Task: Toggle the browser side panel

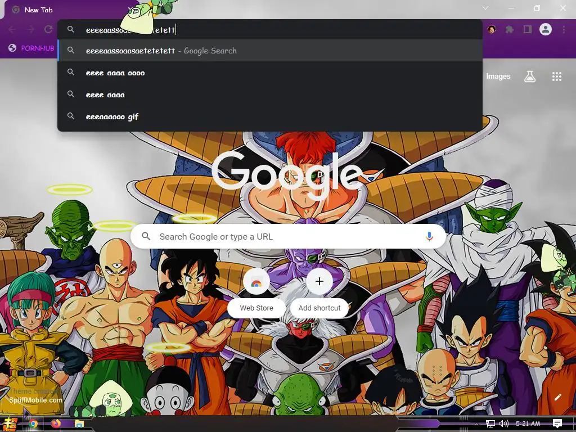Action: click(528, 29)
